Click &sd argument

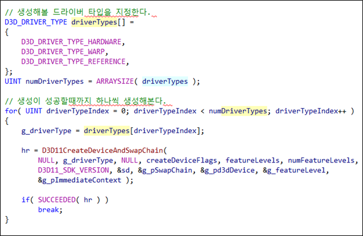pyautogui.click(x=124, y=171)
